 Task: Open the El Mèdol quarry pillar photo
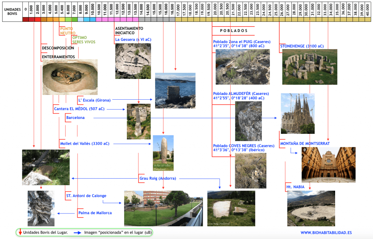click(139, 122)
